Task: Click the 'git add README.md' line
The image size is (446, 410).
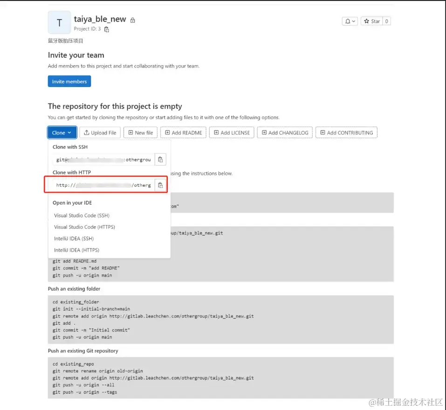Action: click(x=75, y=262)
